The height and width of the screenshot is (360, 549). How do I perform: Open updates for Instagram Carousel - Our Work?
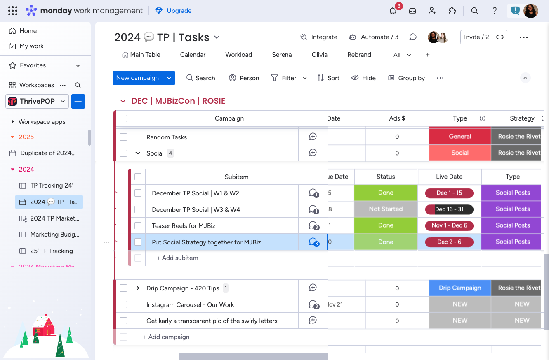point(313,304)
